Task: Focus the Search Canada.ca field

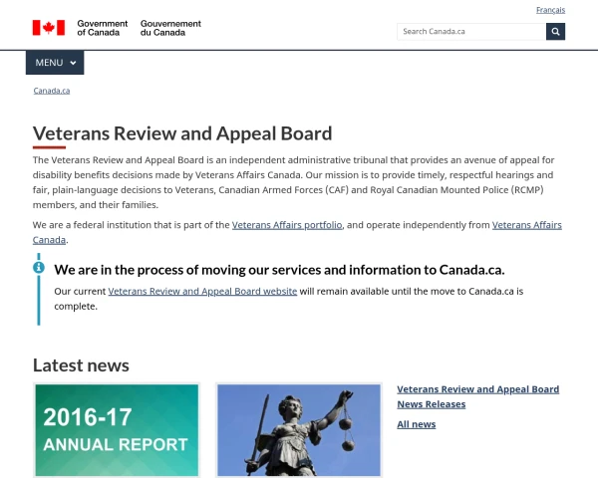Action: click(471, 32)
